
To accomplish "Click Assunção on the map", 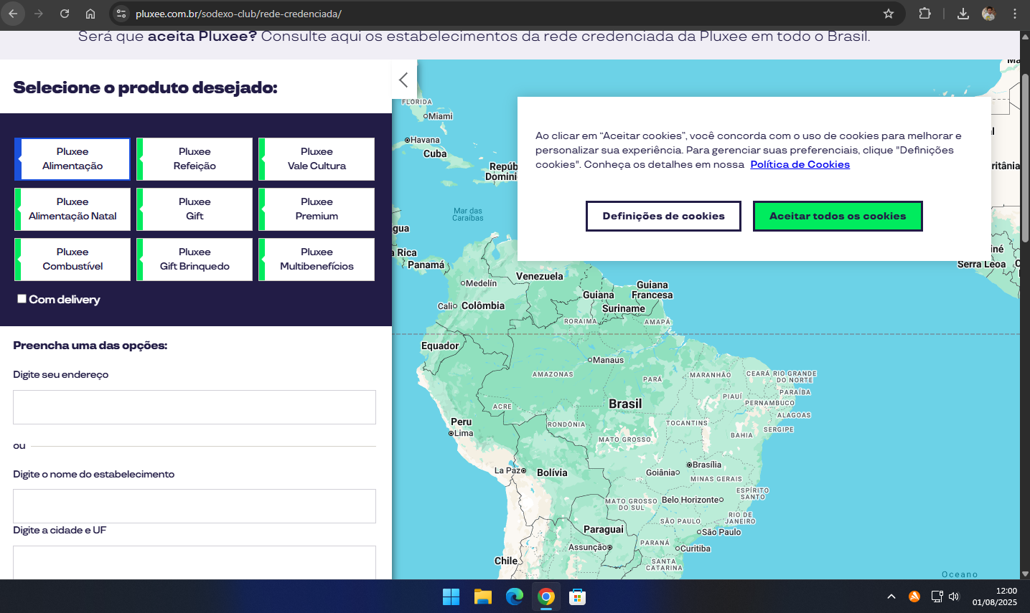I will [x=590, y=547].
